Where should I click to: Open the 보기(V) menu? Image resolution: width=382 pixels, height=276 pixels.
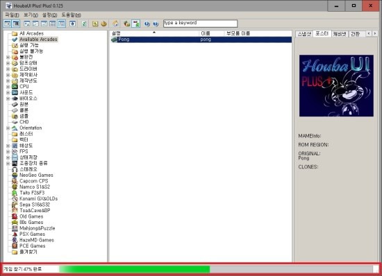click(x=31, y=15)
